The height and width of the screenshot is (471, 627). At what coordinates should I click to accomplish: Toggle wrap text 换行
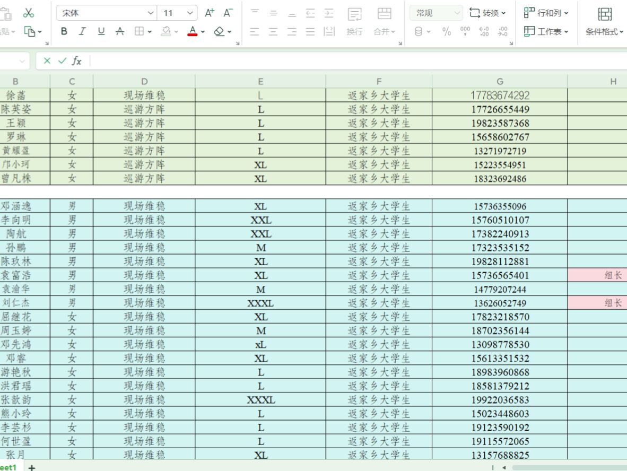tap(355, 22)
